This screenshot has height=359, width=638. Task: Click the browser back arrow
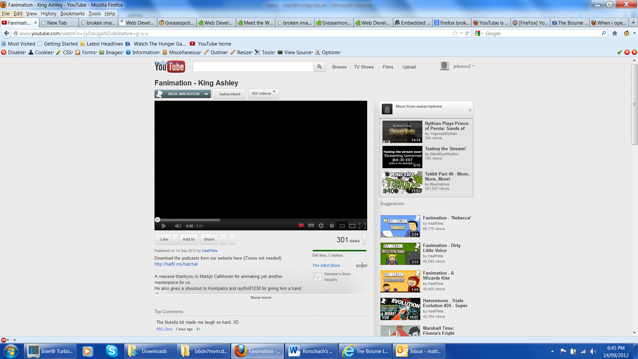pyautogui.click(x=7, y=33)
